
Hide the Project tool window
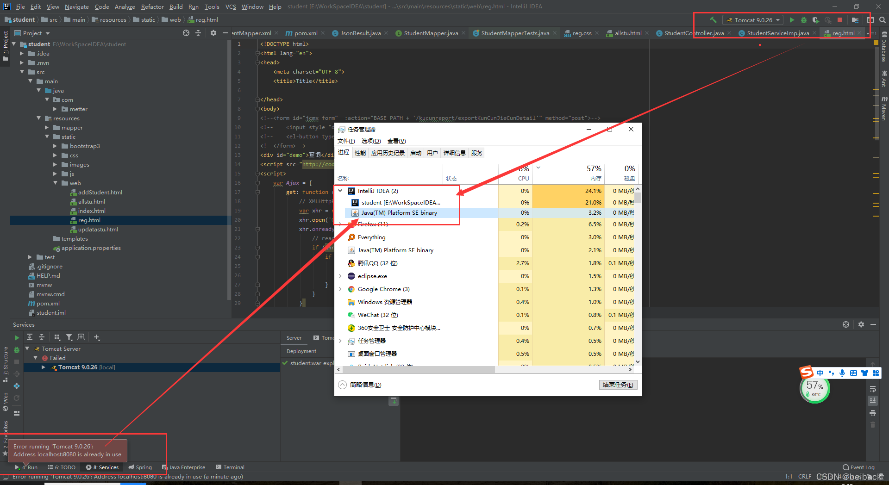pyautogui.click(x=225, y=33)
